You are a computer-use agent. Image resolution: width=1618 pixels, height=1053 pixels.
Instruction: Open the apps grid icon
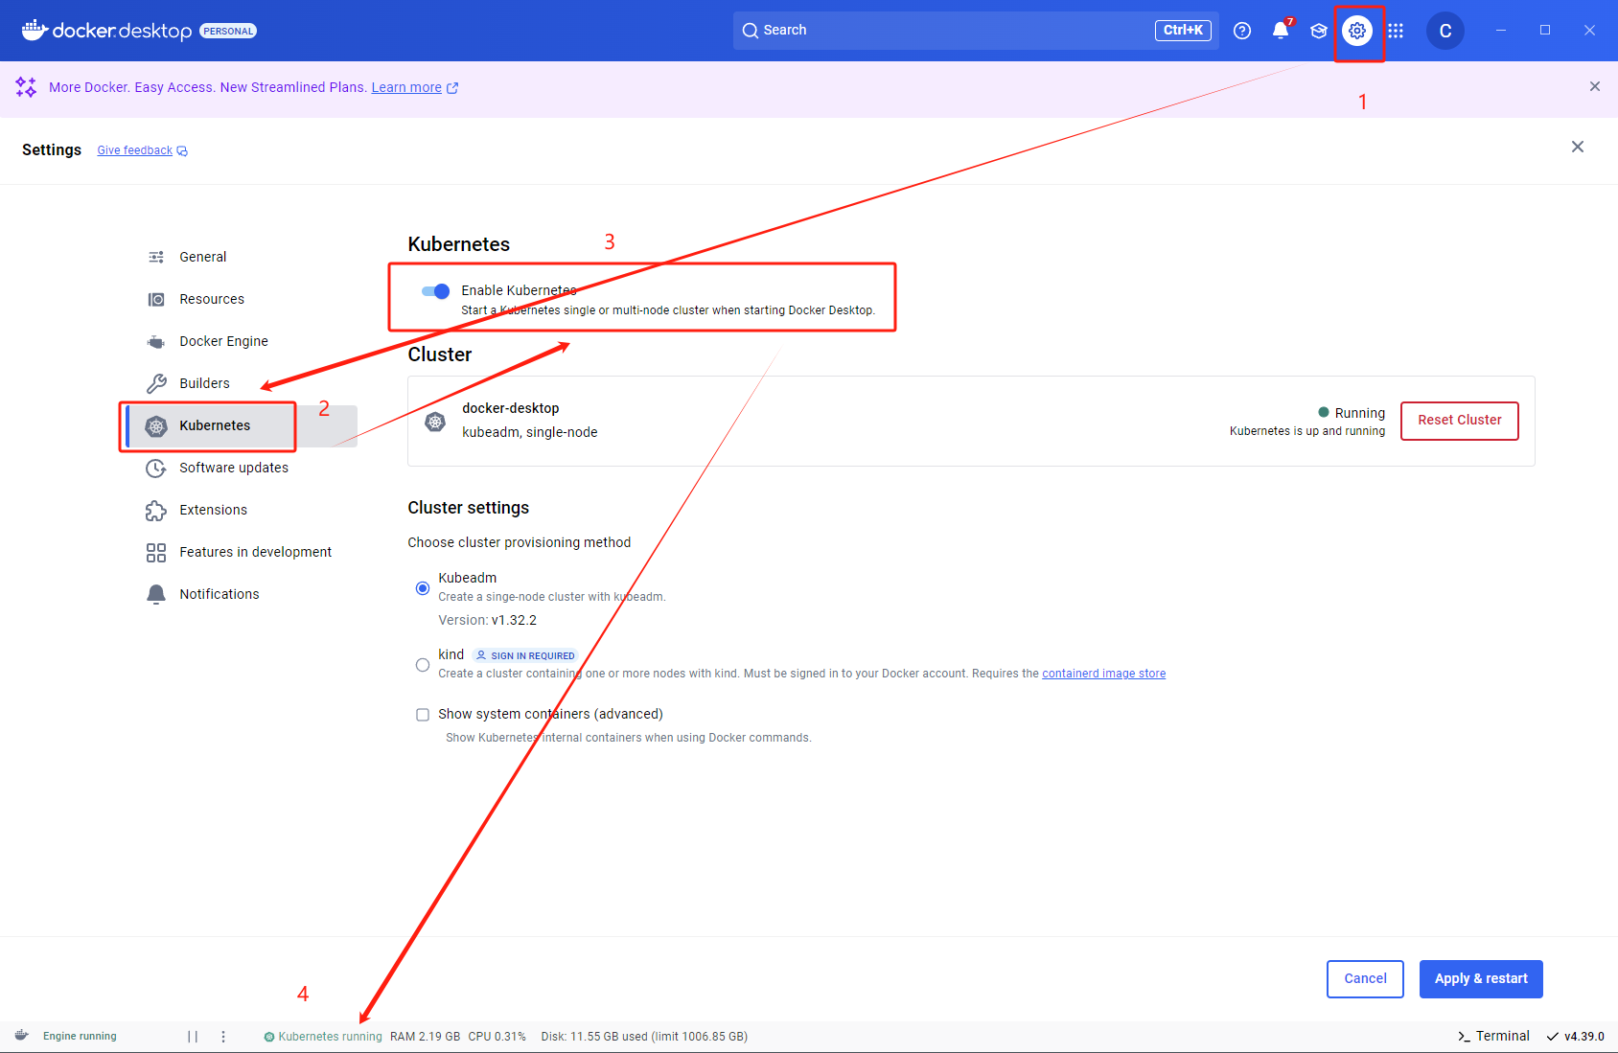pos(1396,31)
